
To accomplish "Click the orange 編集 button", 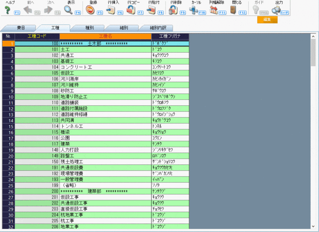I will tap(267, 20).
